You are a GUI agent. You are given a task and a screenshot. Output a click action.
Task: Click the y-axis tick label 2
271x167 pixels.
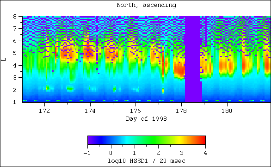pyautogui.click(x=15, y=90)
